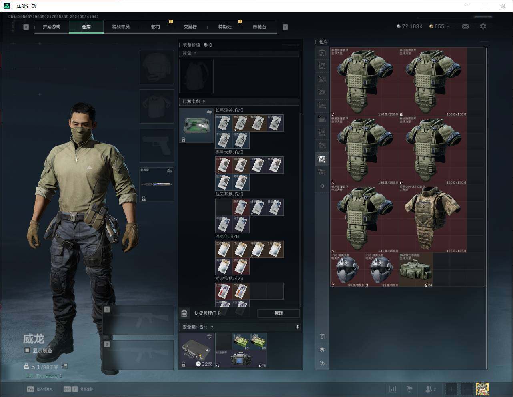Click the help icon beside 背包
The image size is (513, 397).
(195, 53)
